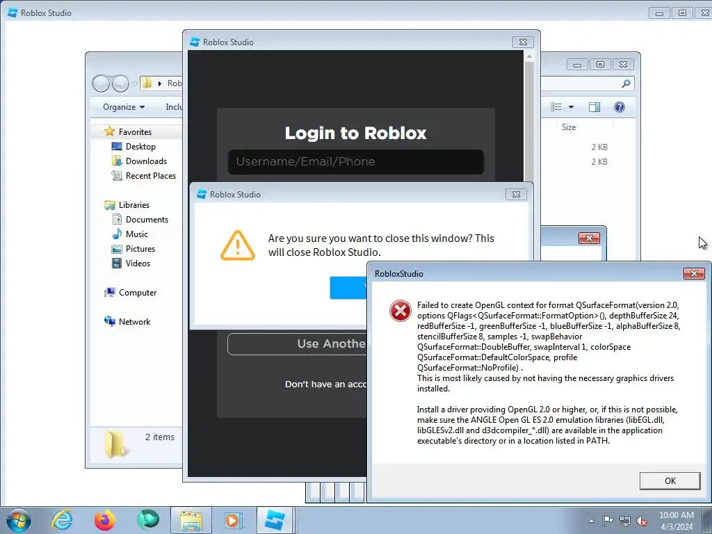
Task: Click Explorer Back navigation button
Action: click(101, 83)
